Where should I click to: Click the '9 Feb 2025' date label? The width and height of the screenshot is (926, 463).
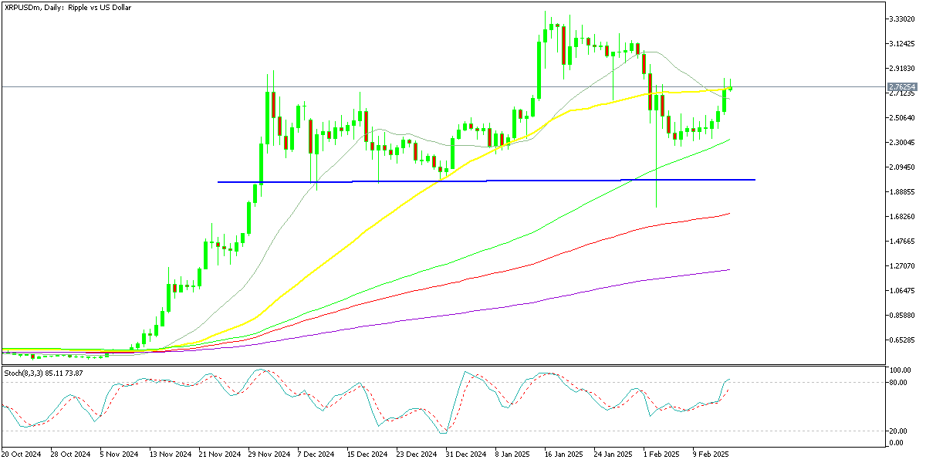pos(711,455)
